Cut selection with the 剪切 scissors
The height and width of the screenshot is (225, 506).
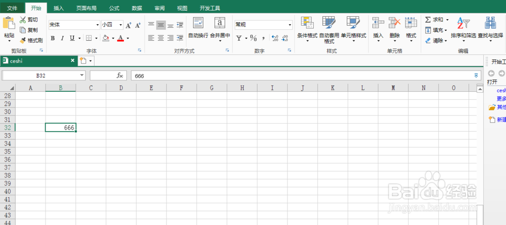point(28,20)
